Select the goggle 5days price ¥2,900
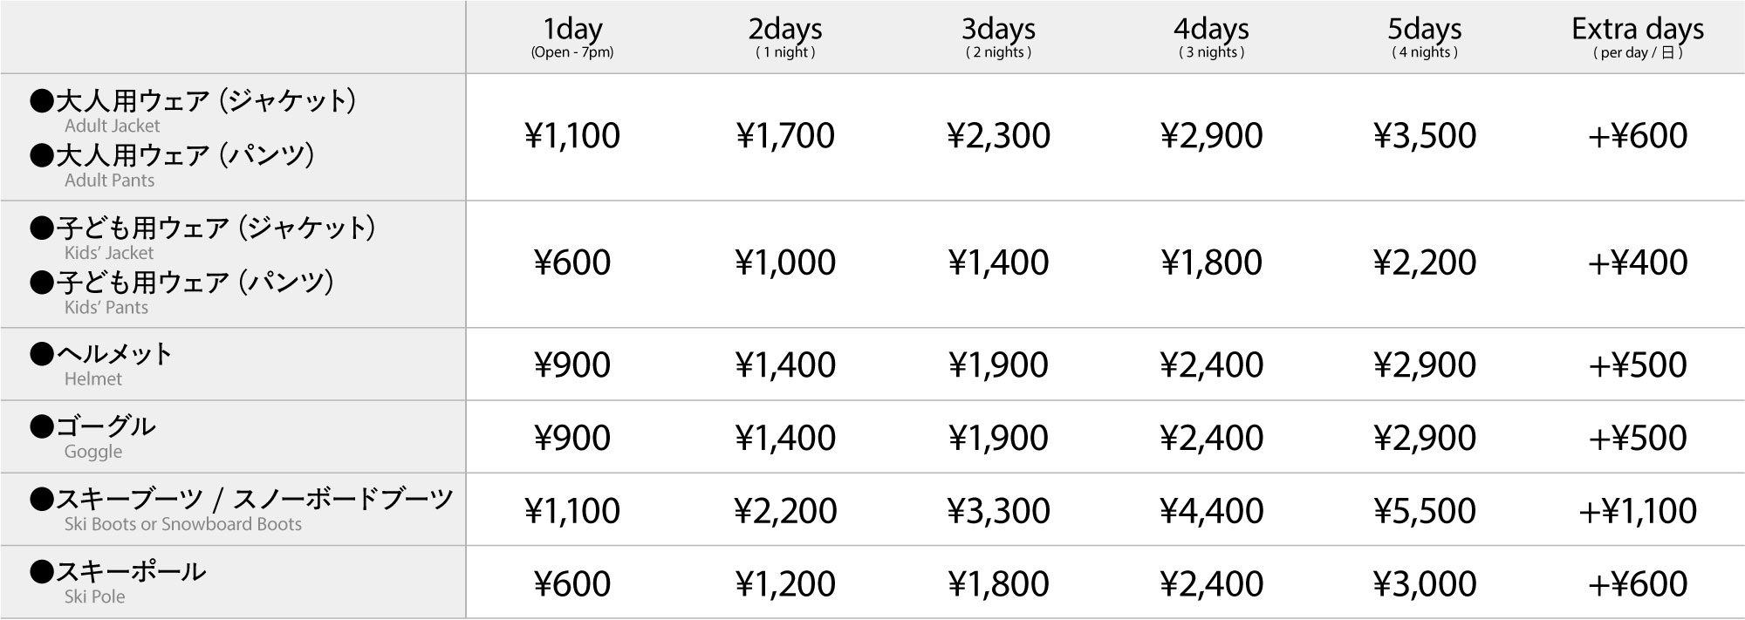This screenshot has height=620, width=1745. click(x=1425, y=438)
